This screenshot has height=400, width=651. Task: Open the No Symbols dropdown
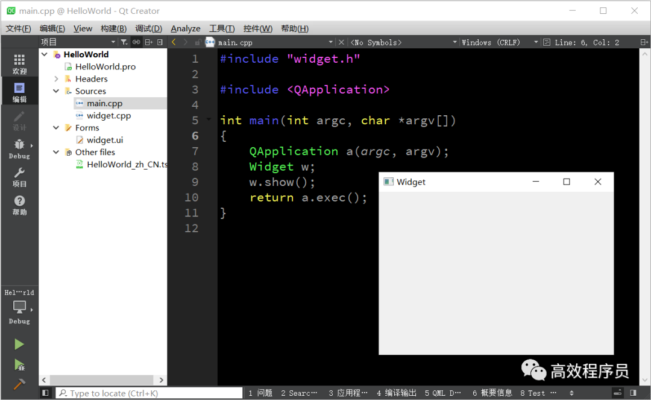coord(403,42)
